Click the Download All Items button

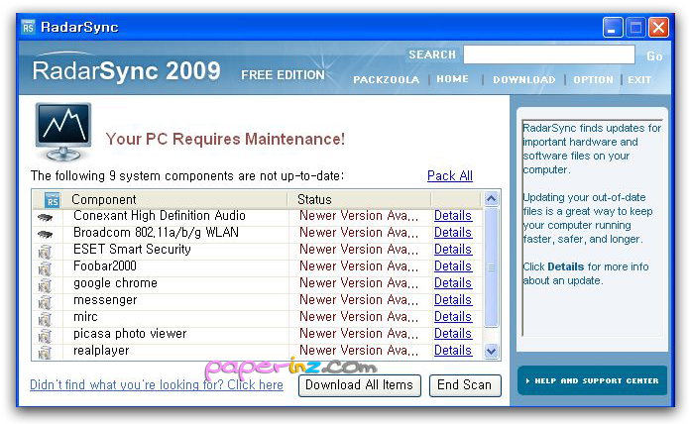tap(360, 385)
